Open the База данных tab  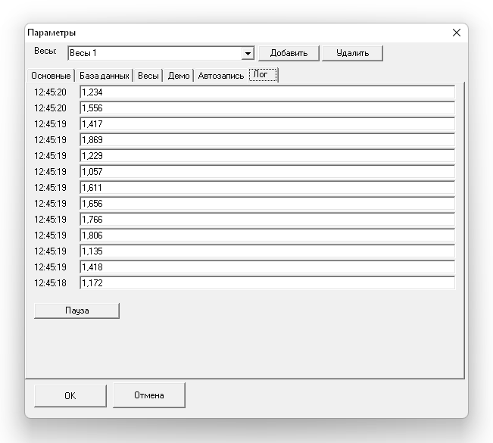(x=105, y=76)
